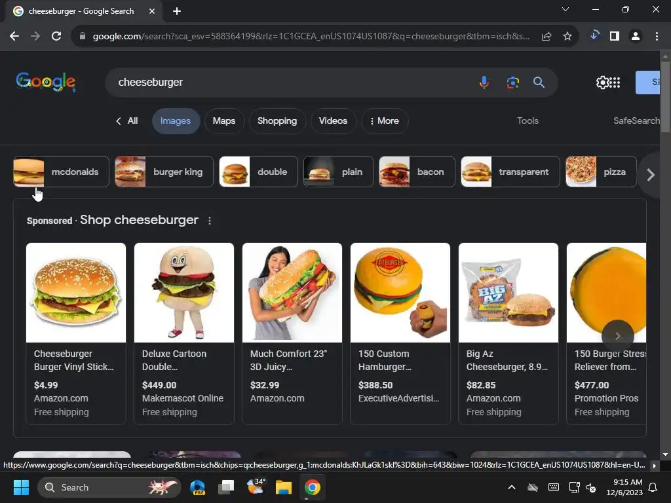Click the Google logo
This screenshot has width=671, height=503.
click(46, 82)
